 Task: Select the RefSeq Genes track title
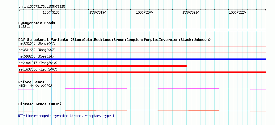coord(32,82)
